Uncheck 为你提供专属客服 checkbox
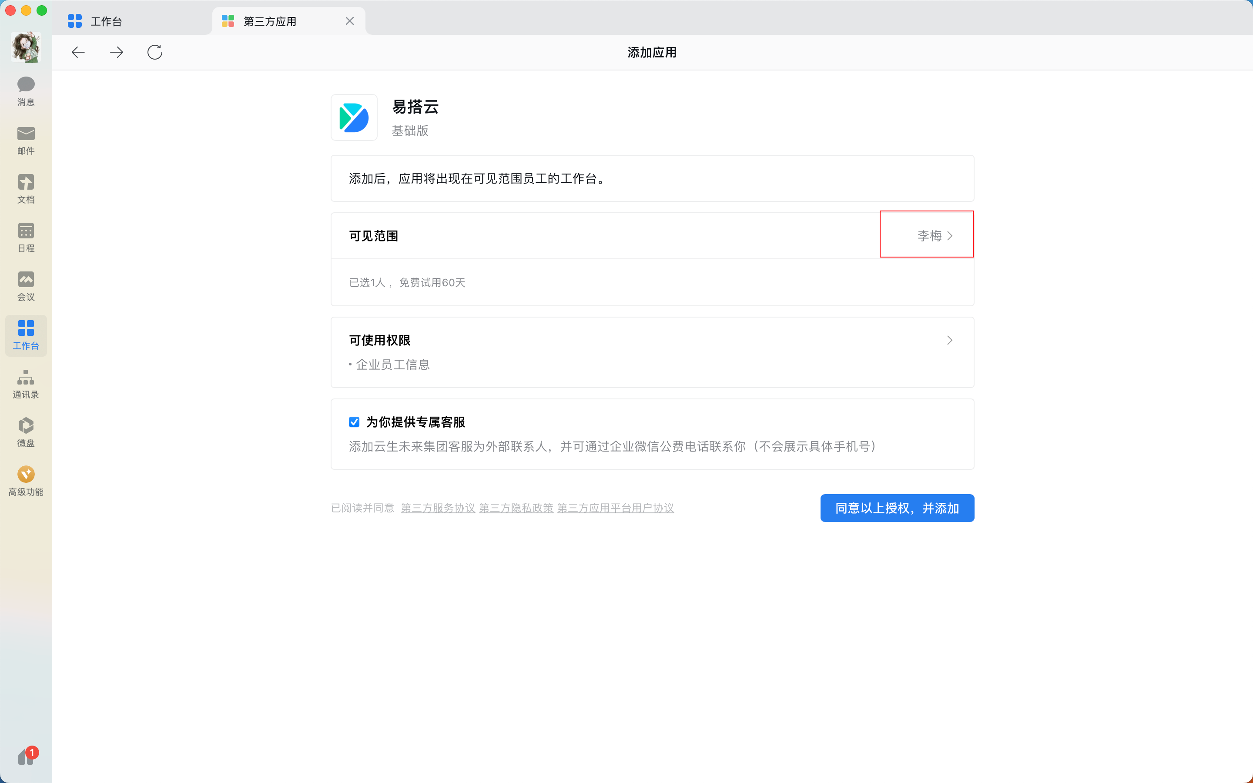 click(354, 422)
